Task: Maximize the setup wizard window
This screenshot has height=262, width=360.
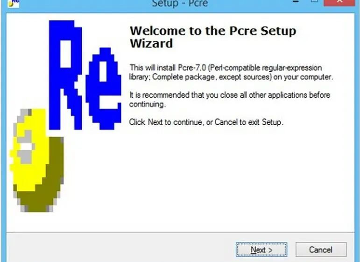Action: pos(315,1)
